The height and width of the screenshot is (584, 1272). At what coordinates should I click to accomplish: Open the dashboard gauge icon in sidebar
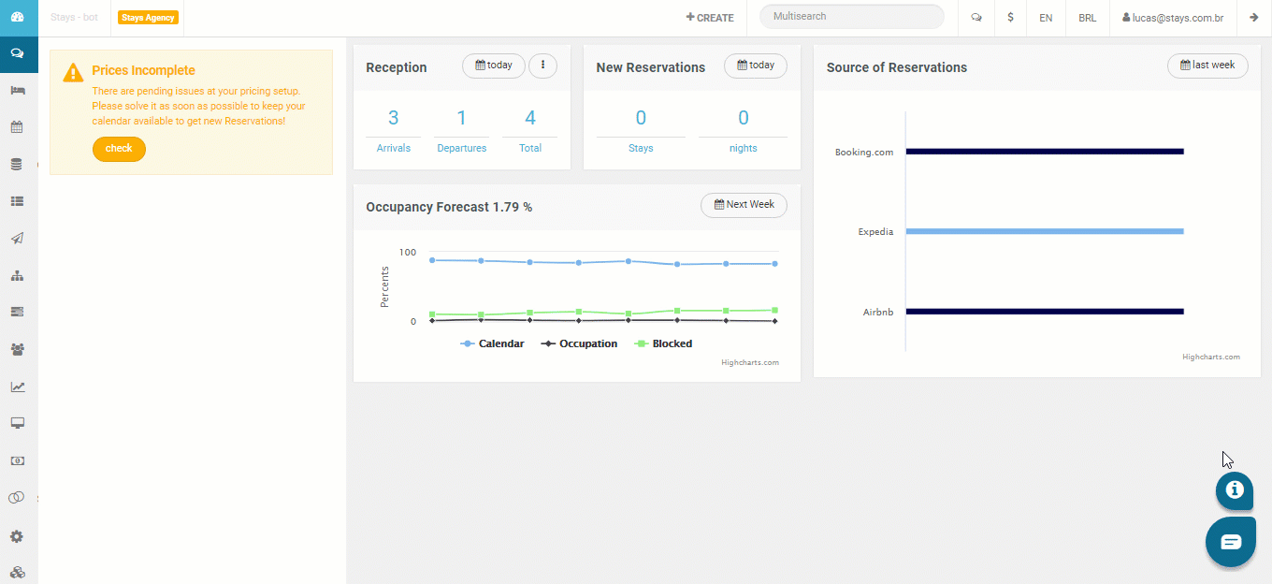click(x=17, y=17)
